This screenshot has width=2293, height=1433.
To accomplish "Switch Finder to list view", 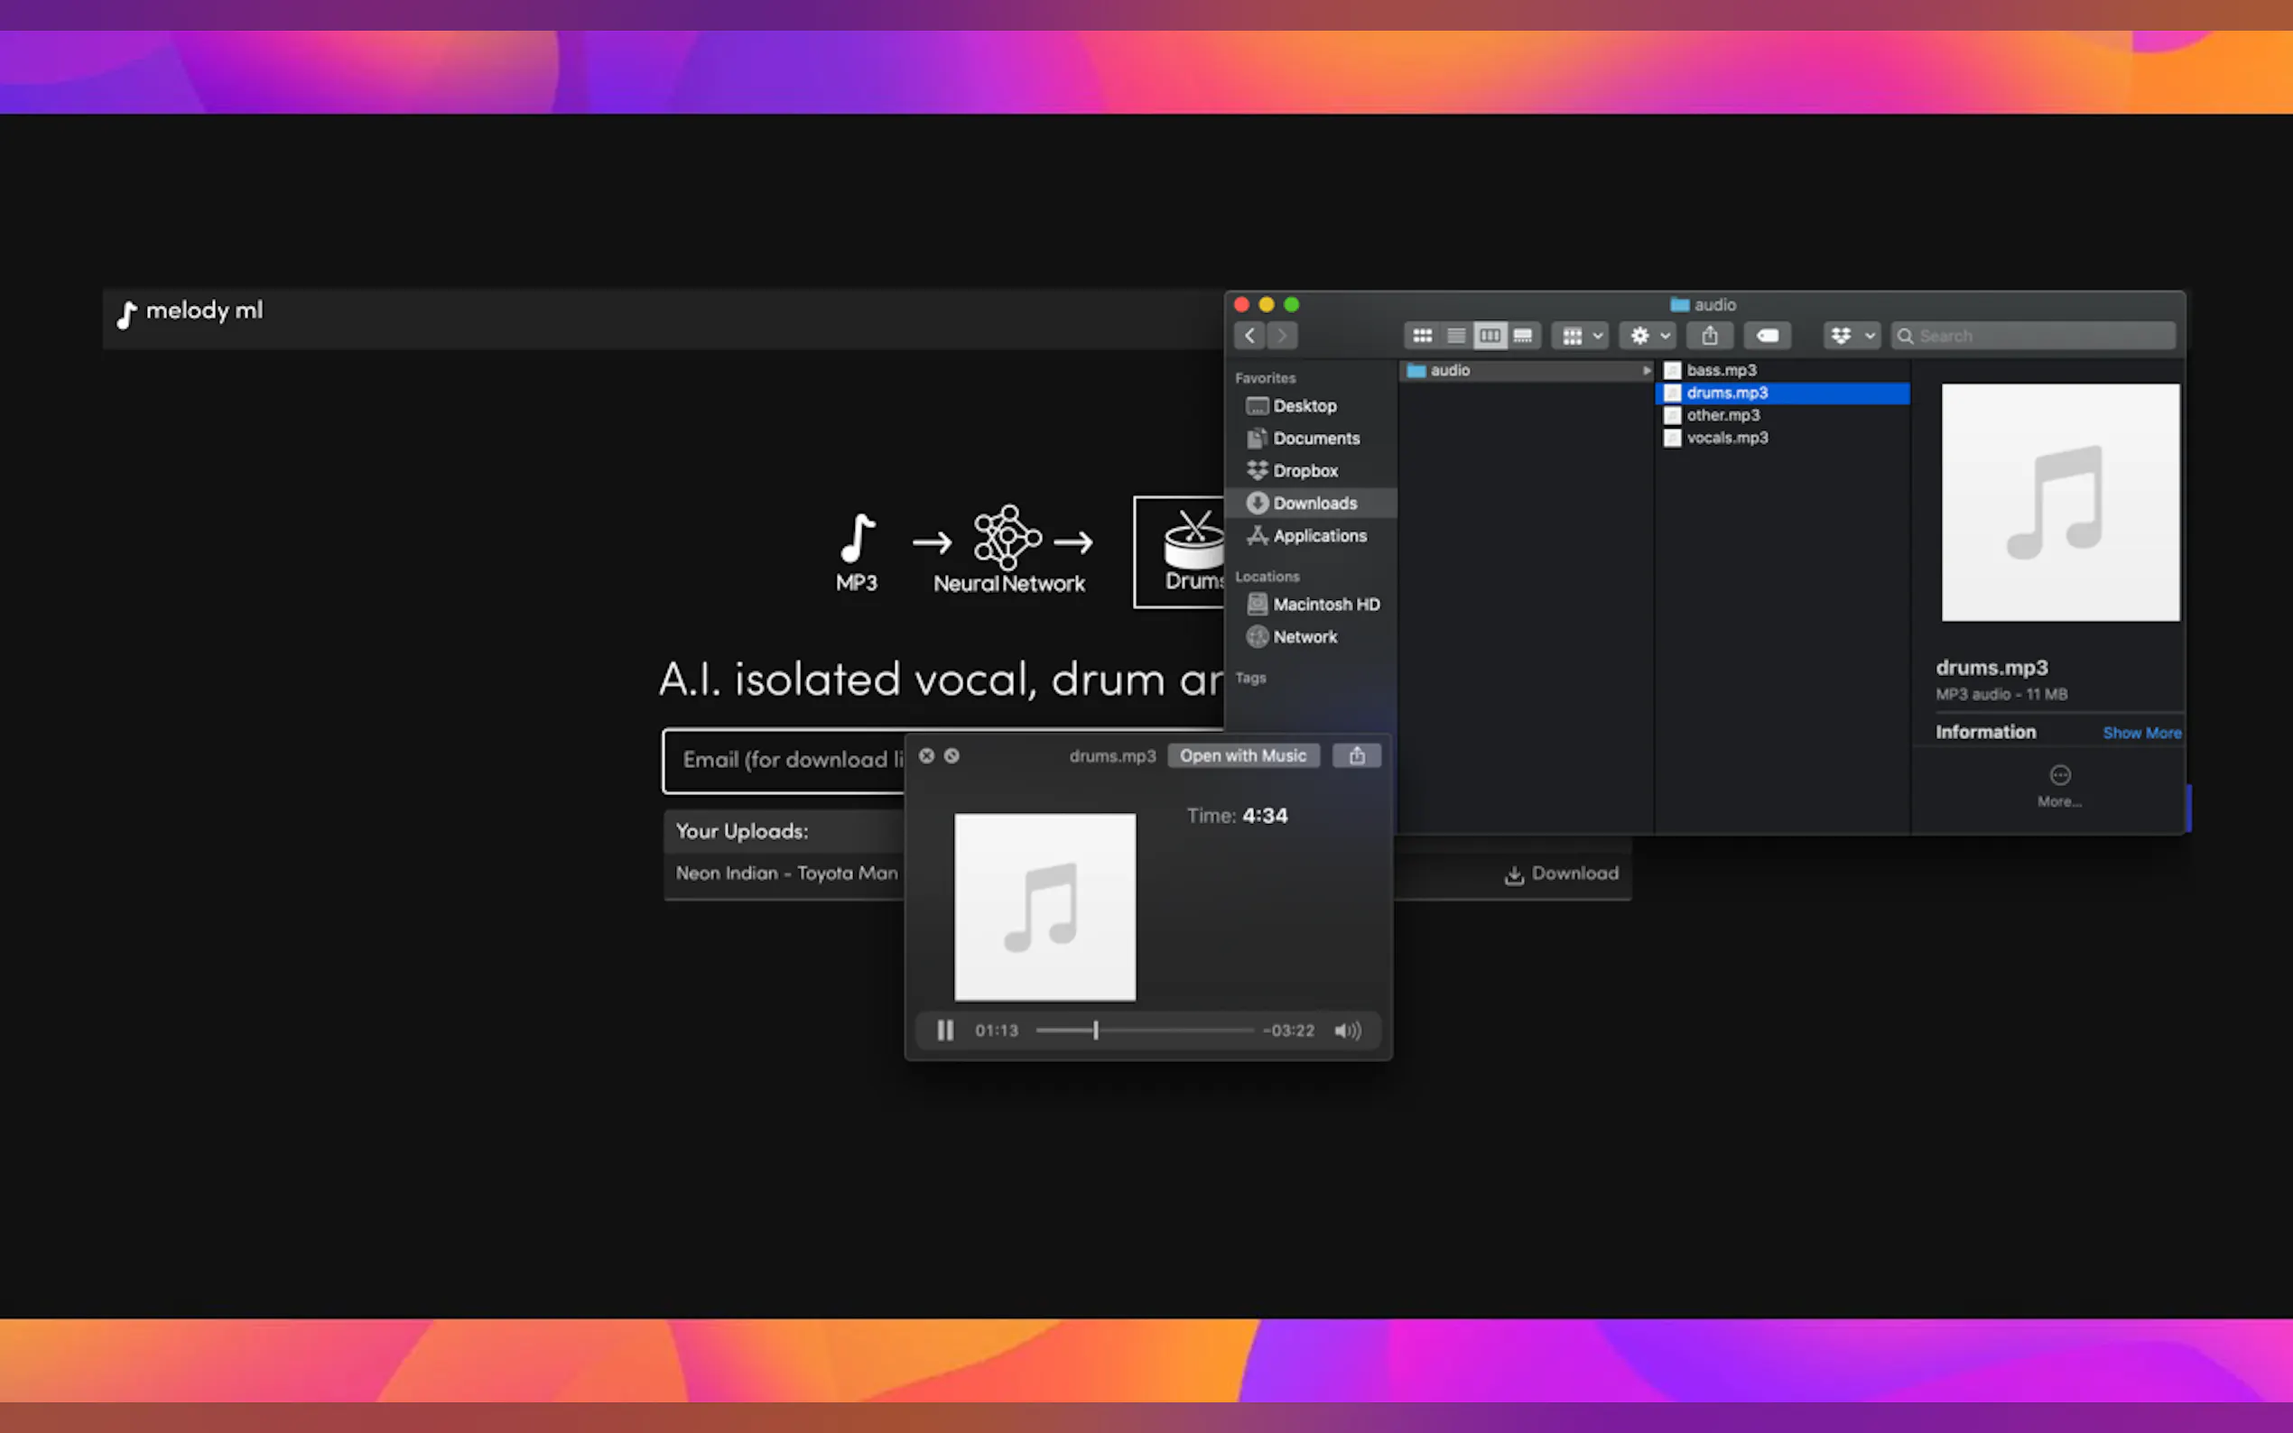I will coord(1456,336).
